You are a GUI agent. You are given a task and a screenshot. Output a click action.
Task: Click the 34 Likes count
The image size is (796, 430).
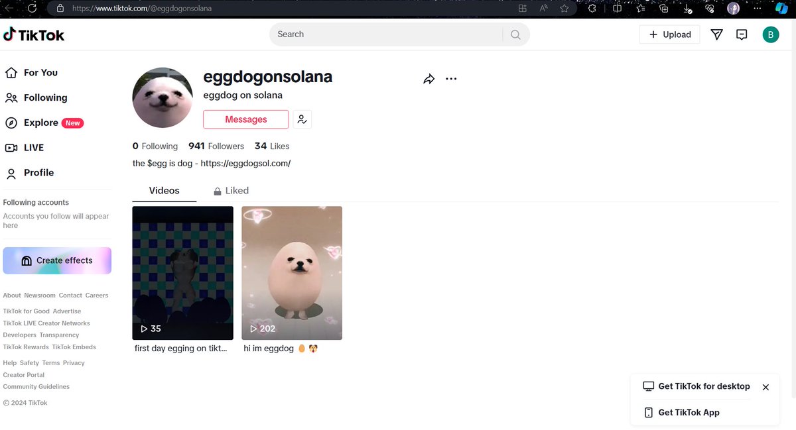[272, 146]
